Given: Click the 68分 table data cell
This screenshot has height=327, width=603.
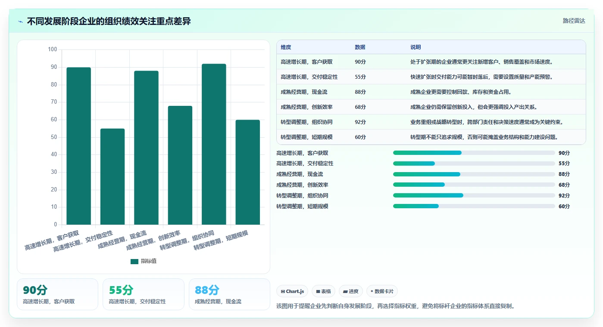Looking at the screenshot, I should point(360,107).
